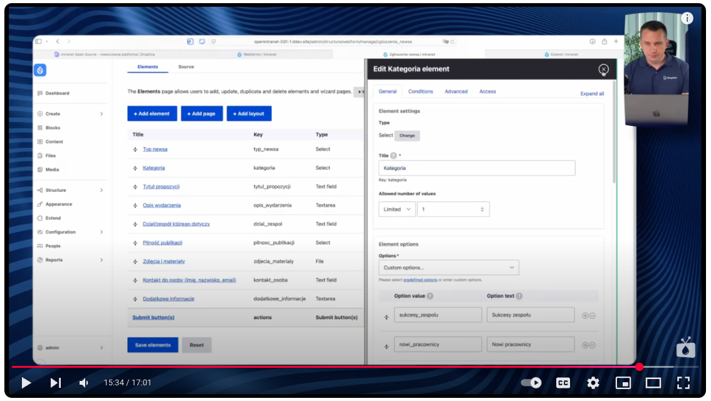Turn on closed captions
Viewport: 711px width, 401px height.
[x=563, y=383]
